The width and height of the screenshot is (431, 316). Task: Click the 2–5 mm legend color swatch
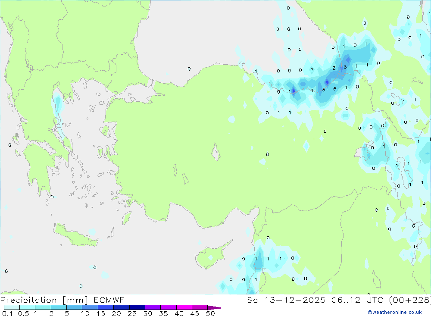coord(59,307)
